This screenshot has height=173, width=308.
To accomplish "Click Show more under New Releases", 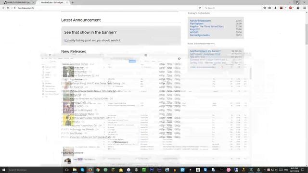I will [121, 142].
